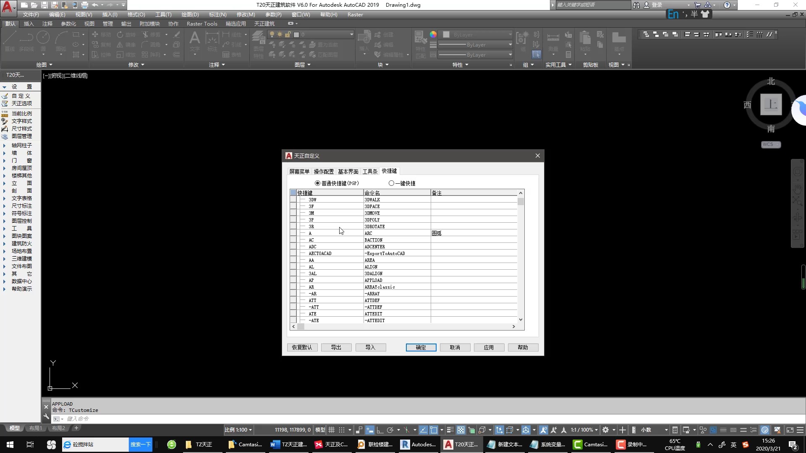
Task: Open the 1:1 / 100% annotation scale dropdown
Action: (584, 430)
